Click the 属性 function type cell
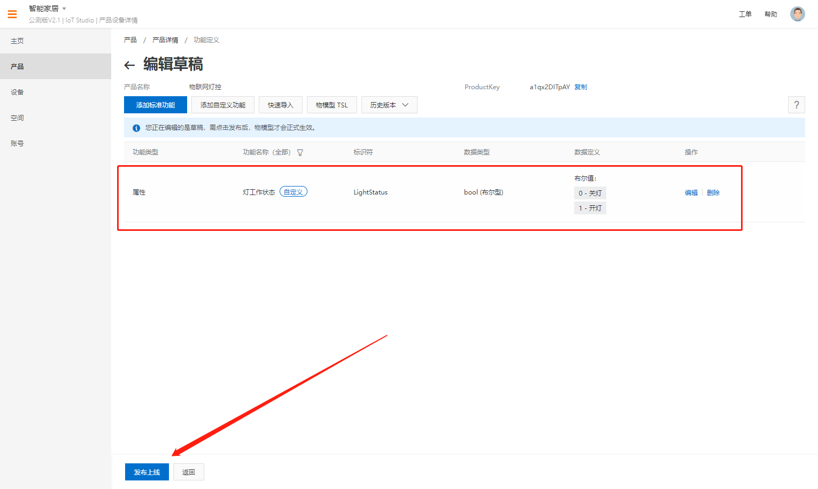The width and height of the screenshot is (818, 489). click(x=139, y=192)
